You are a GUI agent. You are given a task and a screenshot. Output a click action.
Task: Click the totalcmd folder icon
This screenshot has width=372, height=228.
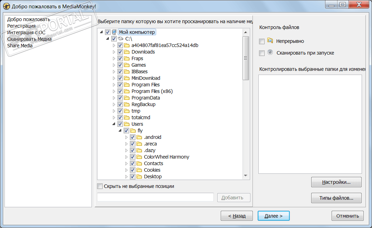click(127, 117)
